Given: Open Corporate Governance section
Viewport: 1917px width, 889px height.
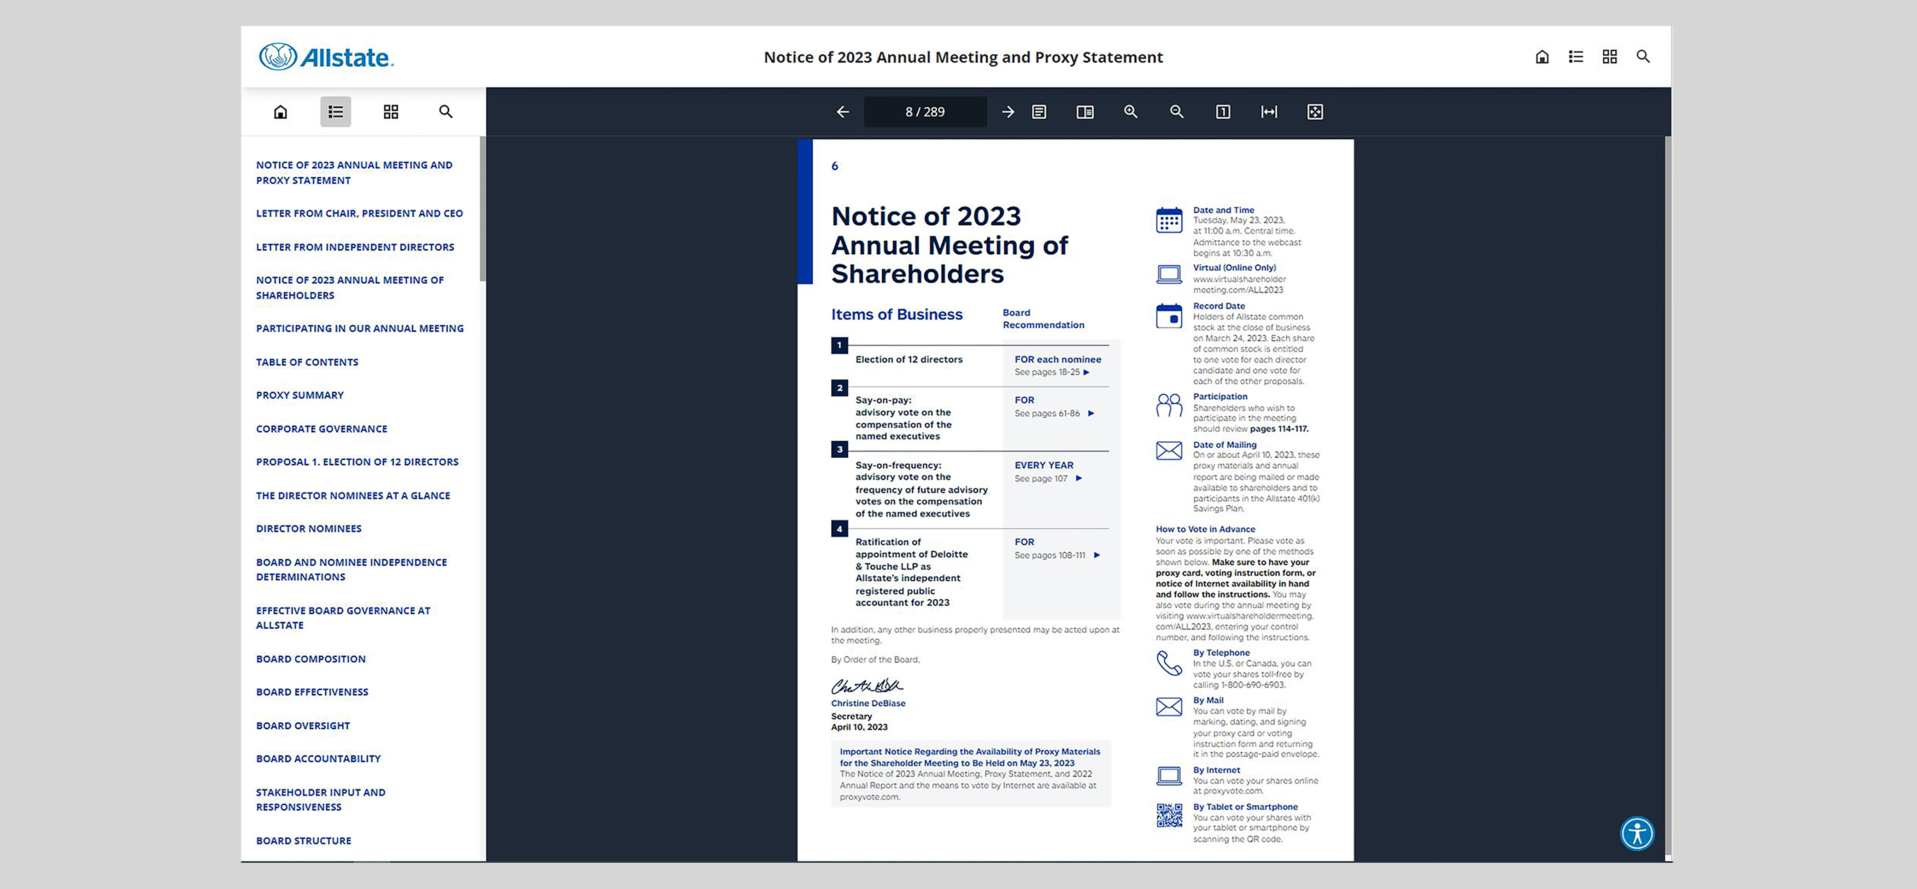Looking at the screenshot, I should pos(322,428).
